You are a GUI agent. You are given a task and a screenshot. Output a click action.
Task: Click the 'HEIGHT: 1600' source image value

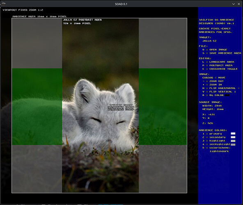click(213, 109)
